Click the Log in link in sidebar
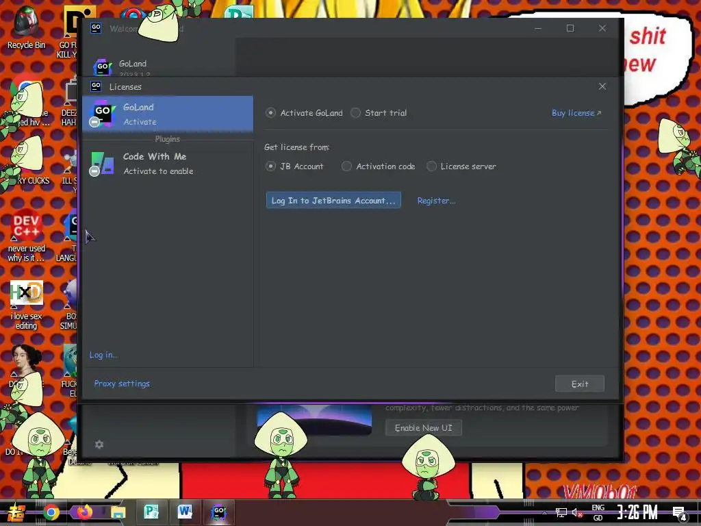The image size is (701, 526). pyautogui.click(x=103, y=355)
